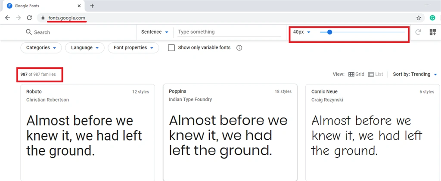Click the variable fonts info icon
This screenshot has width=441, height=181.
pos(239,48)
